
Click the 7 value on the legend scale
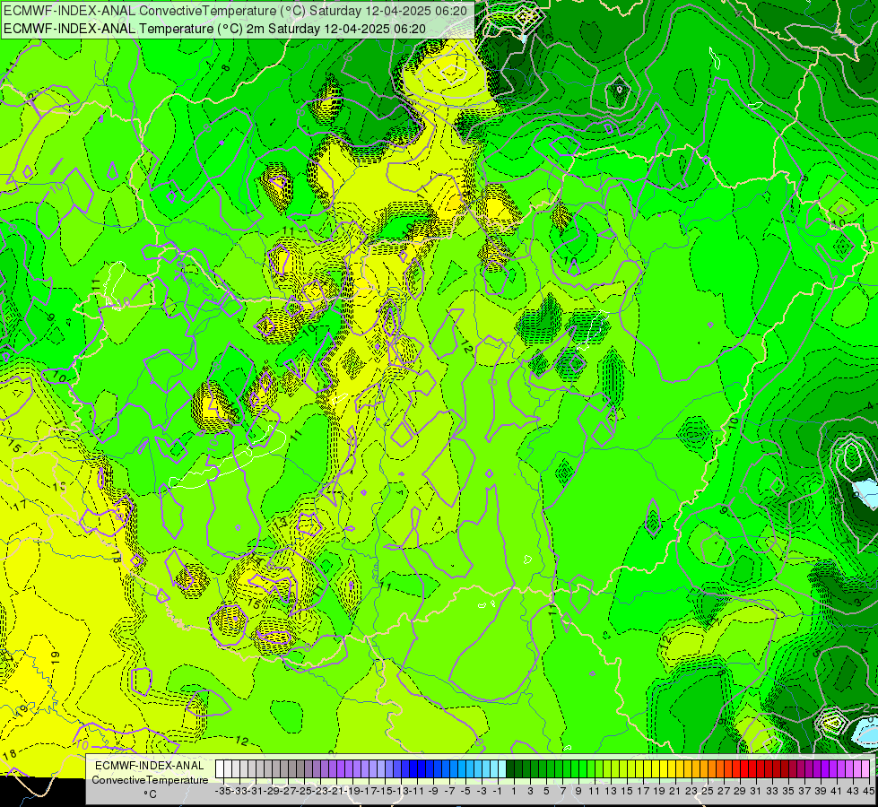tap(562, 791)
